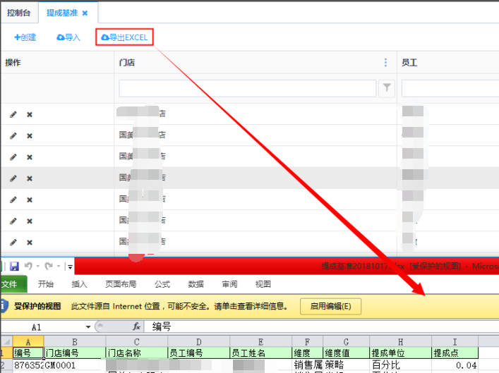This screenshot has width=499, height=373.
Task: Click the delete X in the highlighted fourth row
Action: point(30,178)
